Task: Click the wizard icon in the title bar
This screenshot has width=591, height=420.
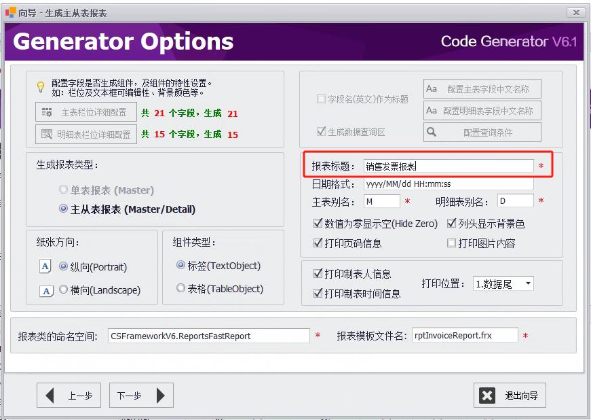Action: (x=9, y=12)
